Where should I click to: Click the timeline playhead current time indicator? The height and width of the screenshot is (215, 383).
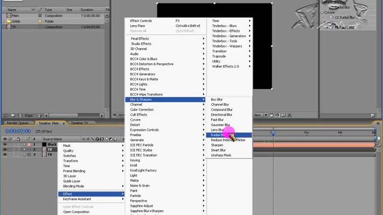click(x=273, y=133)
